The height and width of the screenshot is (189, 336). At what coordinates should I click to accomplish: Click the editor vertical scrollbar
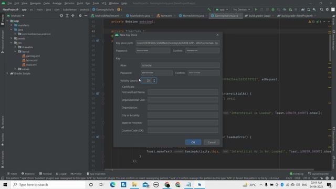pyautogui.click(x=330, y=48)
